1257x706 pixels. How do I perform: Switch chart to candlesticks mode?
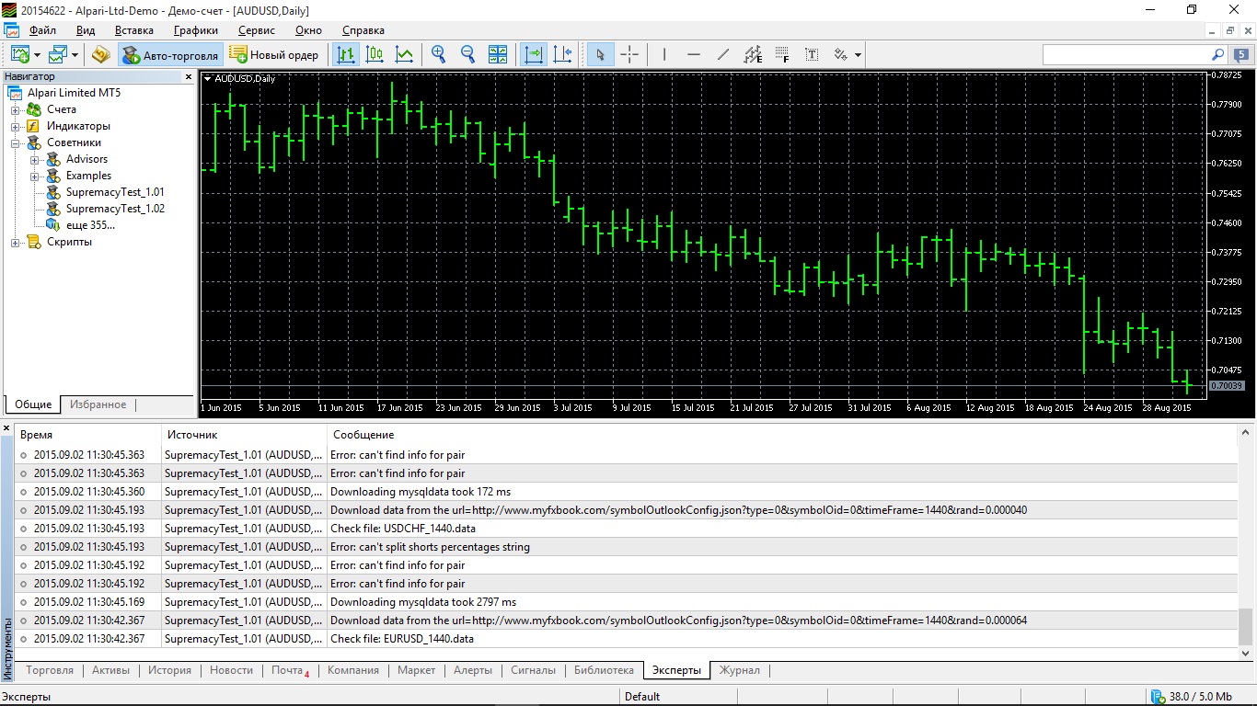click(x=375, y=54)
